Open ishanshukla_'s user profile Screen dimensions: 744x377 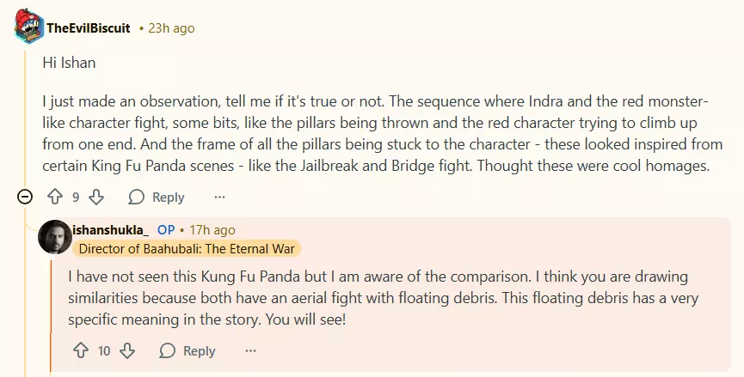111,230
